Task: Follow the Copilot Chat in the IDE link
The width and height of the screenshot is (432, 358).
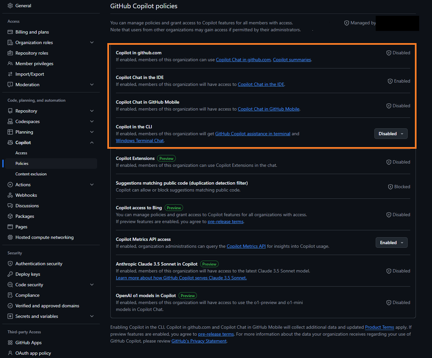Action: point(261,84)
